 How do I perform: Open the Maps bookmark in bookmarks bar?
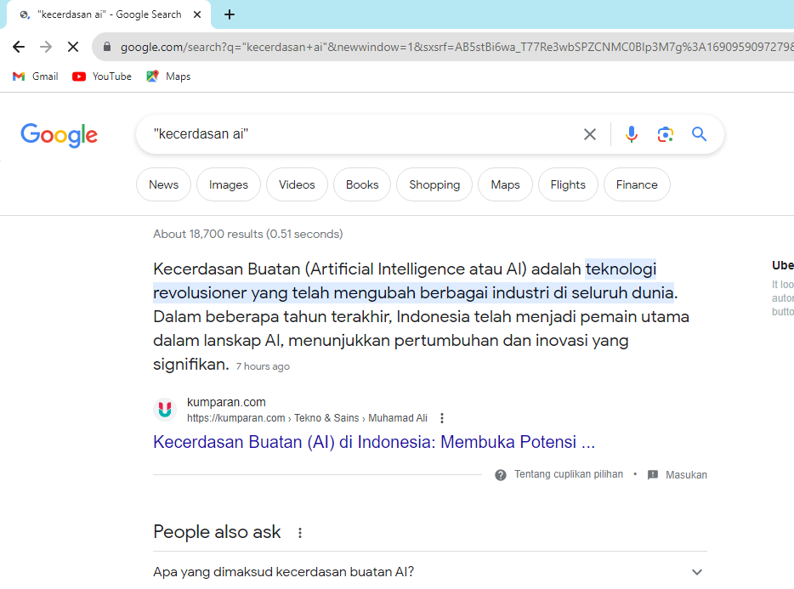tap(168, 76)
